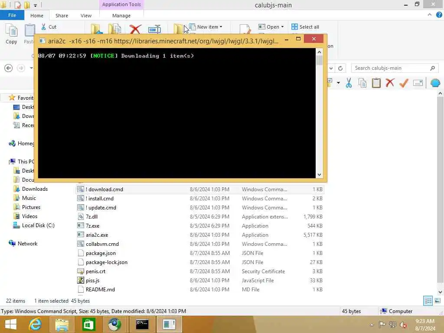This screenshot has width=444, height=333.
Task: Click the Rename icon in the ribbon
Action: pos(154,29)
